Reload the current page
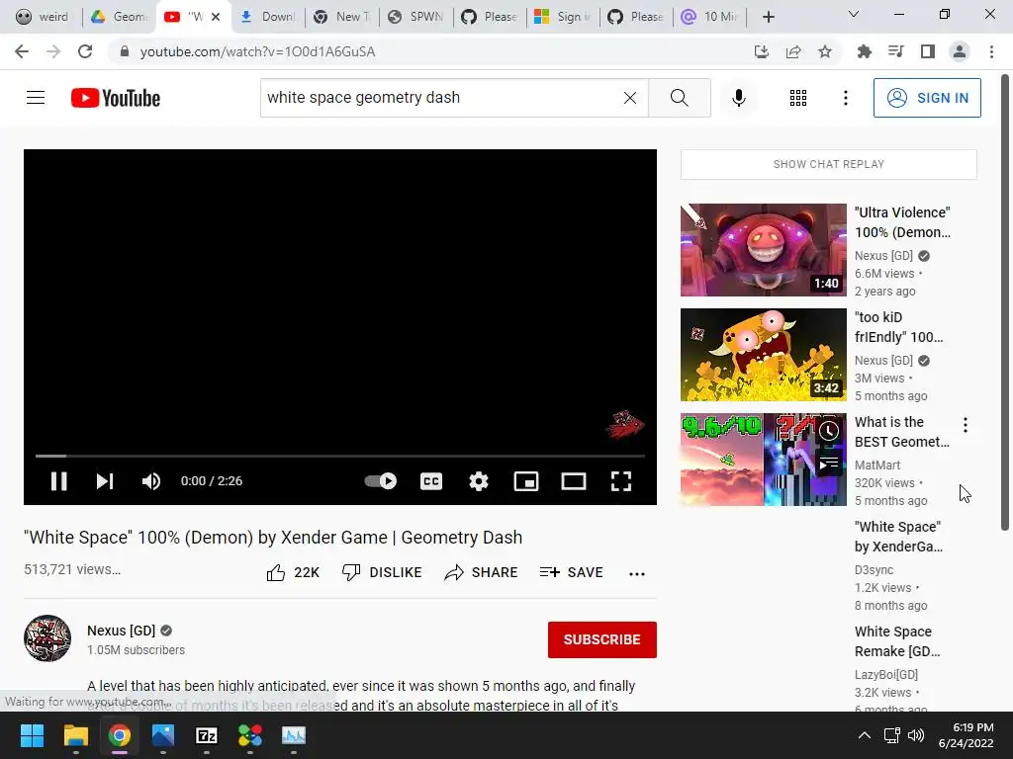Image resolution: width=1013 pixels, height=759 pixels. click(85, 51)
